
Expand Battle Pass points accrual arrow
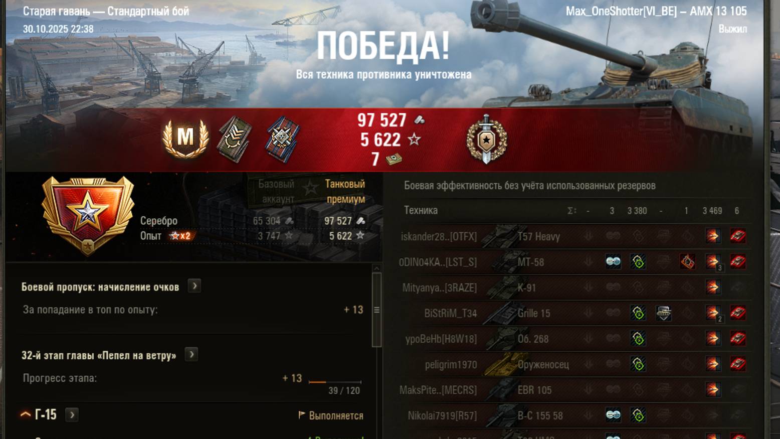pos(194,286)
